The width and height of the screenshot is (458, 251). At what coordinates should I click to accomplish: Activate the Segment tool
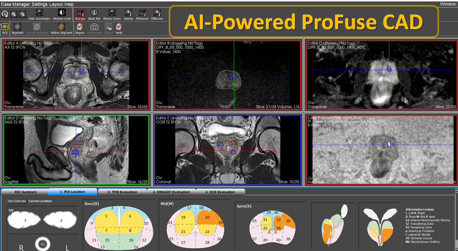click(x=17, y=28)
